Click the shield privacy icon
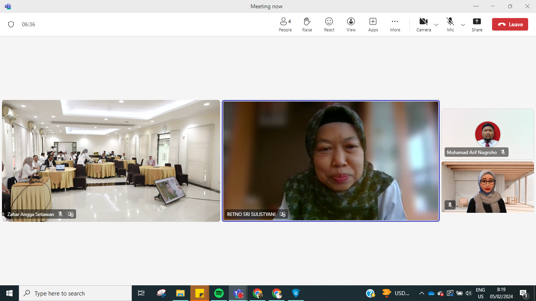Viewport: 536px width, 301px height. pos(11,24)
